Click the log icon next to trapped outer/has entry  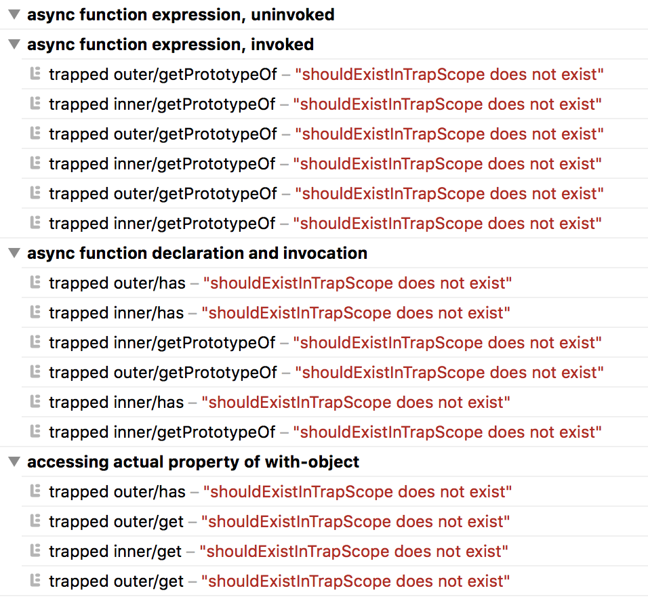tap(35, 283)
